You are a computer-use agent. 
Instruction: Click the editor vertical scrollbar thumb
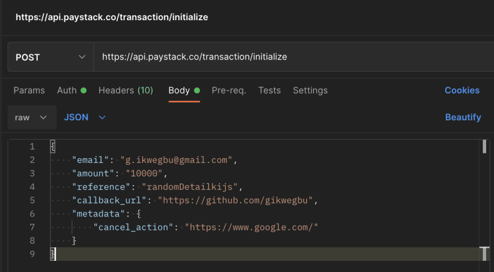click(484, 147)
